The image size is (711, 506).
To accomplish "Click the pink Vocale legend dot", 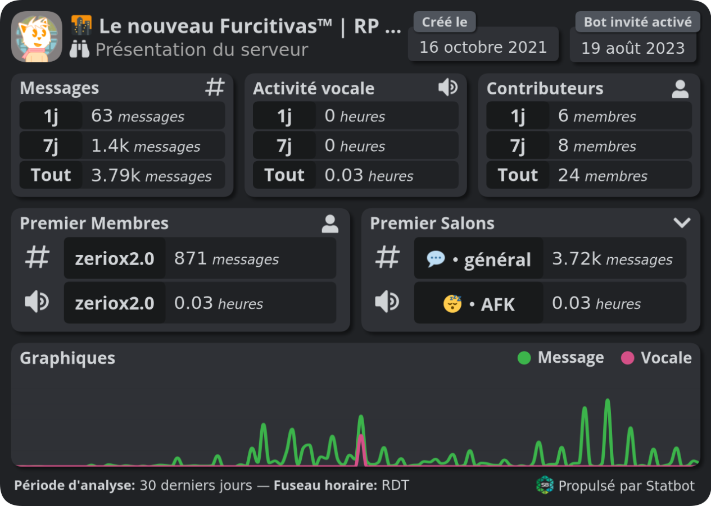I will pyautogui.click(x=627, y=358).
